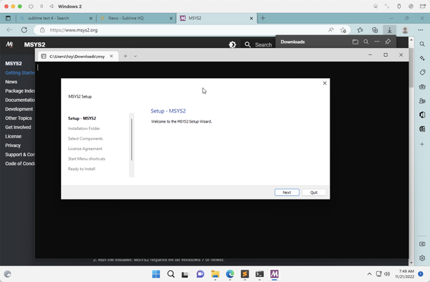Expand terminal new-tab dropdown chevron
The width and height of the screenshot is (430, 282).
[x=135, y=56]
